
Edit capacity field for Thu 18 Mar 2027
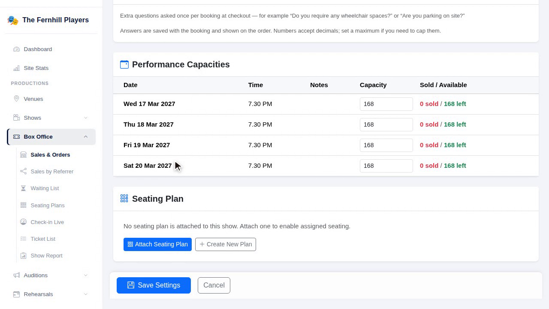[x=386, y=124]
